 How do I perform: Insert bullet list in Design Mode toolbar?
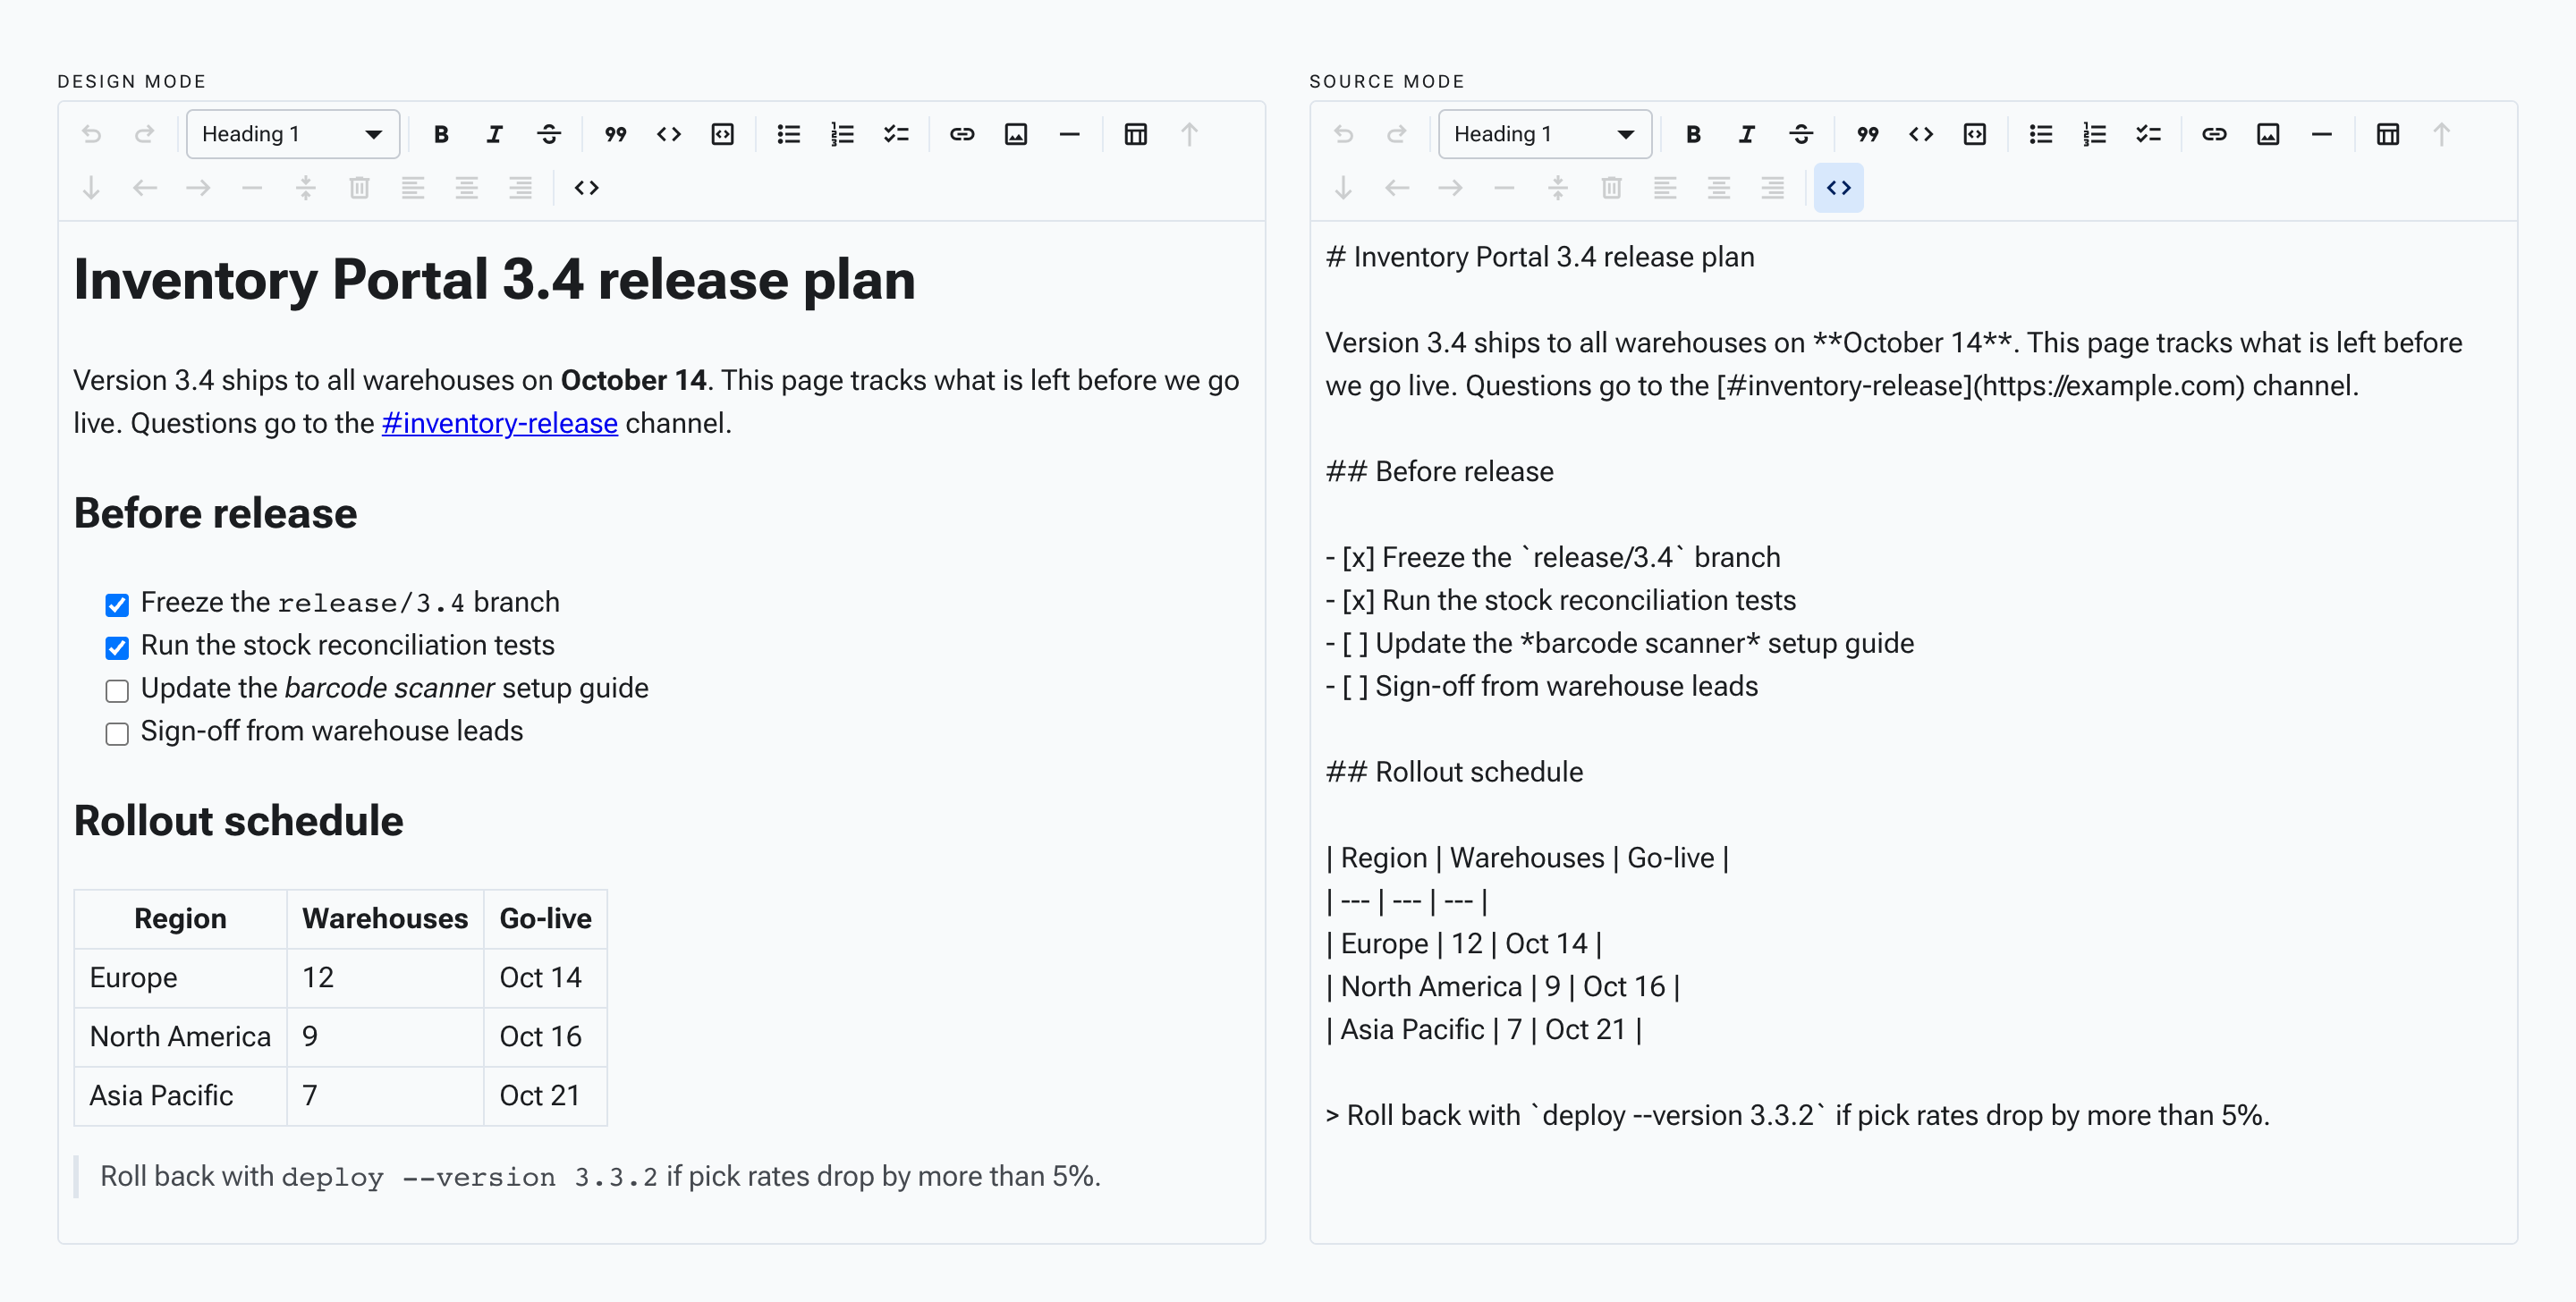click(789, 134)
